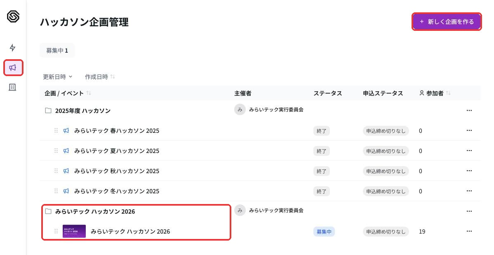The width and height of the screenshot is (494, 255).
Task: Click みらいテック実行委員会 in the 2025年度 row
Action: (x=276, y=109)
